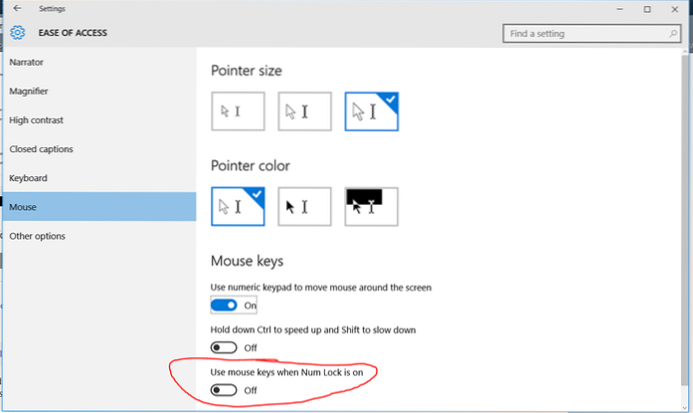Image resolution: width=693 pixels, height=413 pixels.
Task: Click the search magnifier icon
Action: tap(674, 34)
